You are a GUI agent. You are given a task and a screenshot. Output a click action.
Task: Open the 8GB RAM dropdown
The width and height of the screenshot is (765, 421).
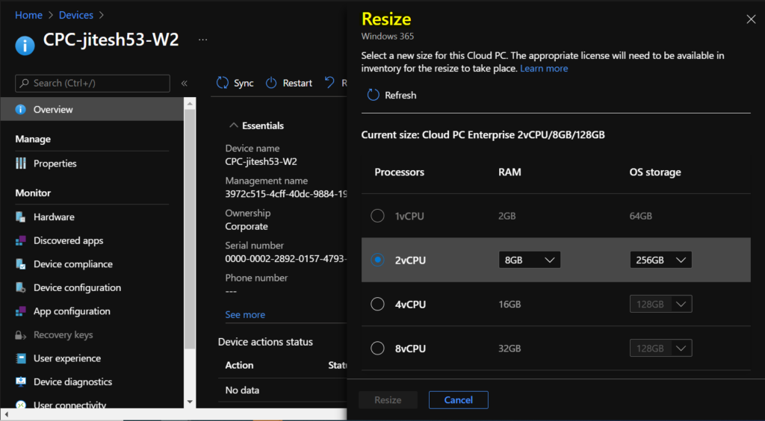click(x=530, y=261)
